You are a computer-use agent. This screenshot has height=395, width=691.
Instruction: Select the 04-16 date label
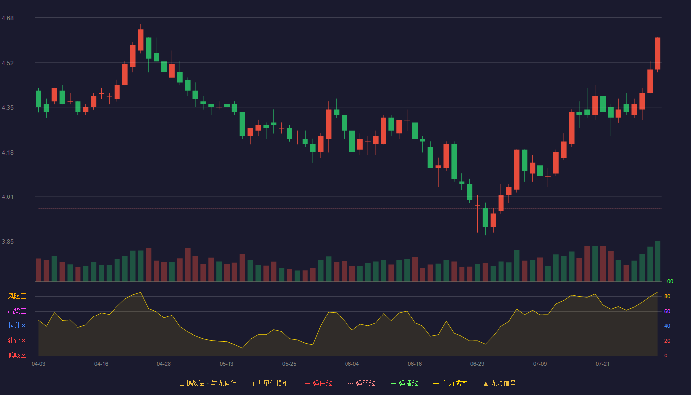click(x=101, y=364)
